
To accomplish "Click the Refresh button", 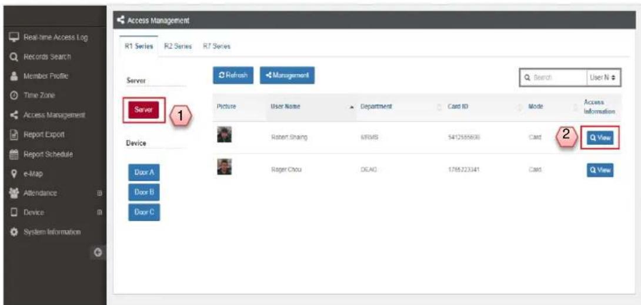I will pos(233,75).
